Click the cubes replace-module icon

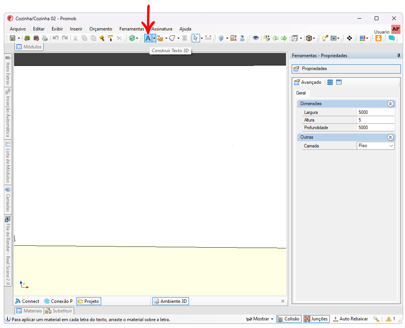click(267, 38)
